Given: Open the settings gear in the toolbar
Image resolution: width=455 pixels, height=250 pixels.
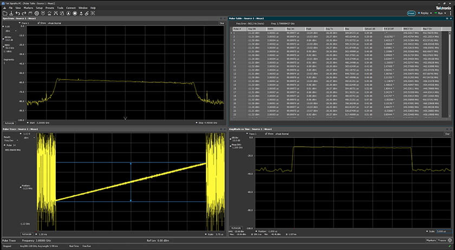Looking at the screenshot, I should tap(38, 13).
